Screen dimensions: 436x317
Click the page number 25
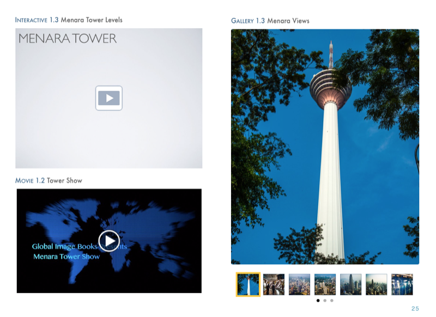(x=415, y=309)
